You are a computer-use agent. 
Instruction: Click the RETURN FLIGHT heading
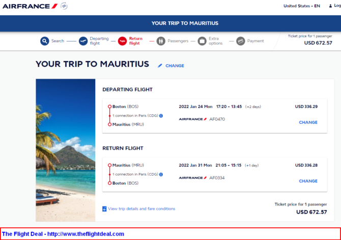123,148
